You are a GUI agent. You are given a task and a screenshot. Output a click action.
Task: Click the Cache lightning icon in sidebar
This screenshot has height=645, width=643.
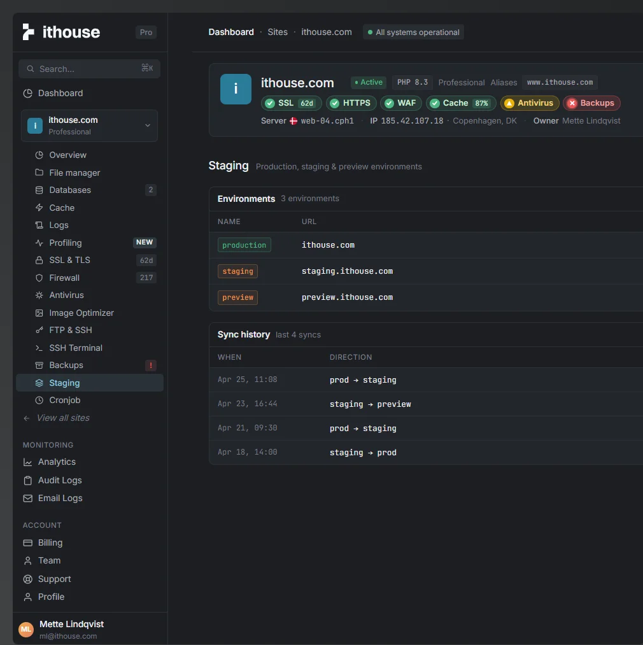click(x=39, y=208)
